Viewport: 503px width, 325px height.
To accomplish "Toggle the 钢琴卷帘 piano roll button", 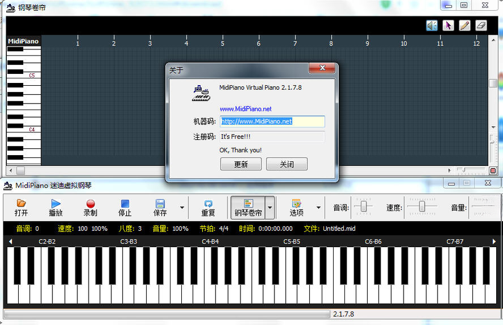I will tap(248, 207).
